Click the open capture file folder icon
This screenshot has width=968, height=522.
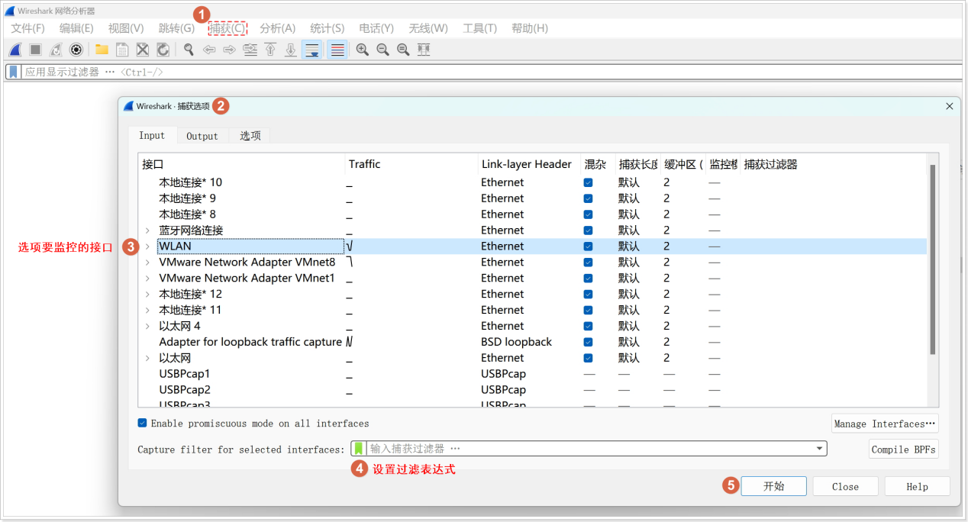(101, 50)
